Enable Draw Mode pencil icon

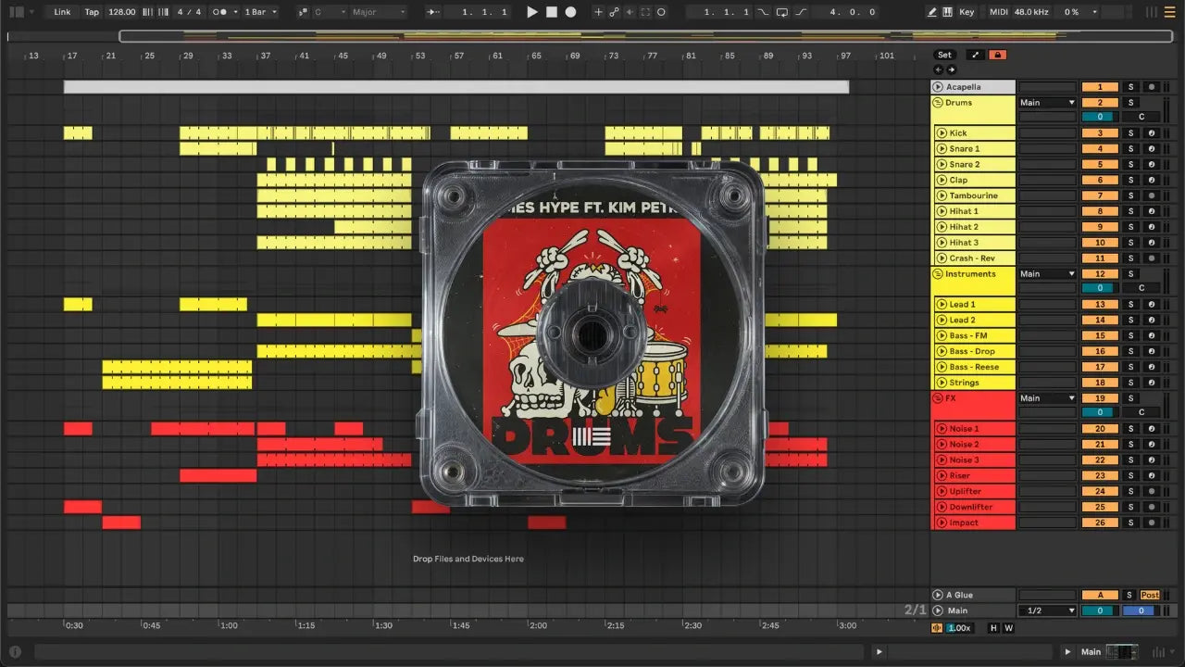pyautogui.click(x=932, y=12)
